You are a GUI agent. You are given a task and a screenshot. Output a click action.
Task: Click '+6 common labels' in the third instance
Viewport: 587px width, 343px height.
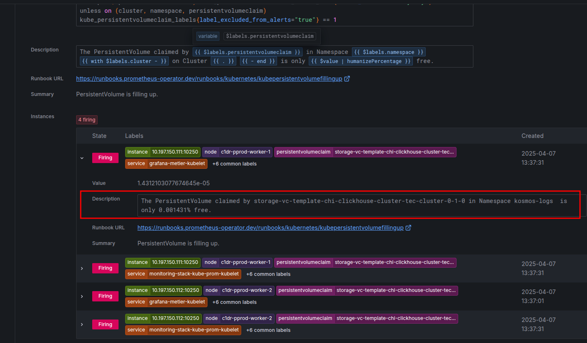234,302
